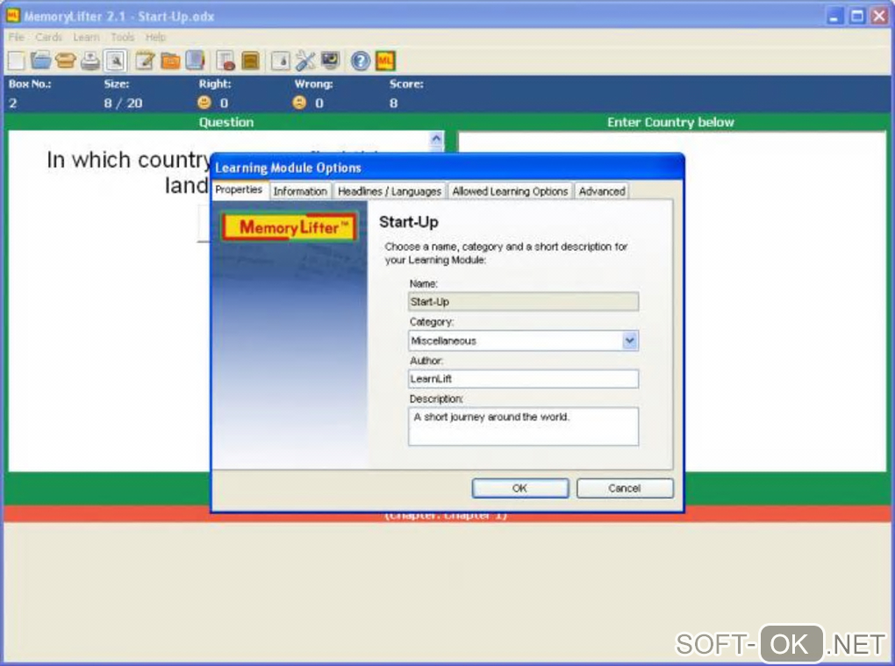This screenshot has height=666, width=895.
Task: Click the Learning Module Options title bar
Action: [447, 168]
